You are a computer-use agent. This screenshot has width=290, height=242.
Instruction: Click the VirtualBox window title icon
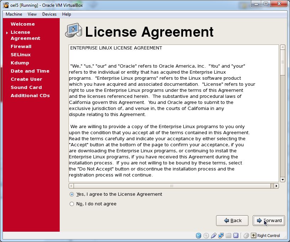(x=6, y=5)
